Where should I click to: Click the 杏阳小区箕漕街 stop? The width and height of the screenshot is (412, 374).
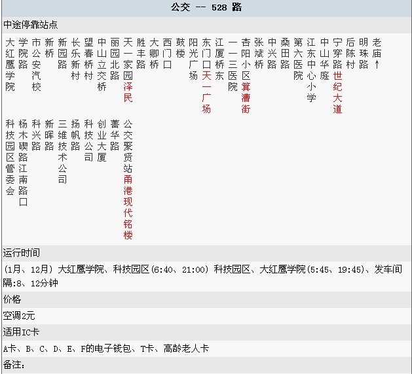246,76
